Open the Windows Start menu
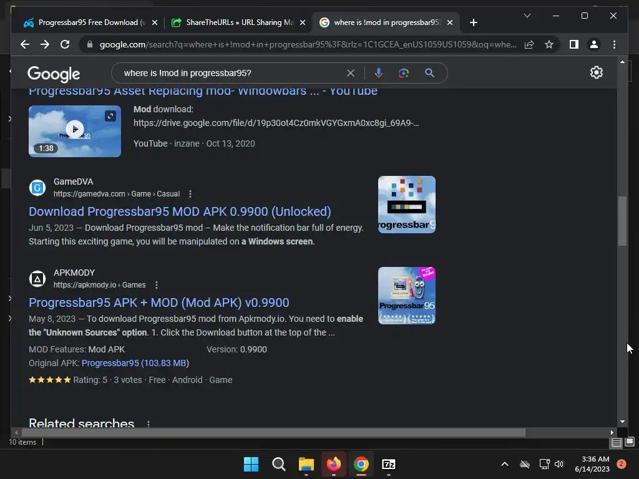 coord(251,464)
